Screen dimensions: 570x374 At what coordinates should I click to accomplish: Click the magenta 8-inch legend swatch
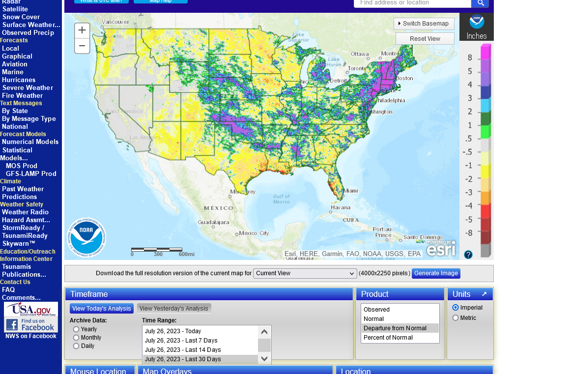click(485, 52)
